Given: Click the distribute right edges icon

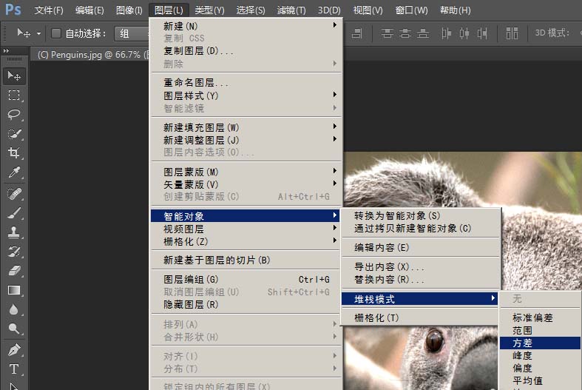Looking at the screenshot, I should pyautogui.click(x=481, y=33).
